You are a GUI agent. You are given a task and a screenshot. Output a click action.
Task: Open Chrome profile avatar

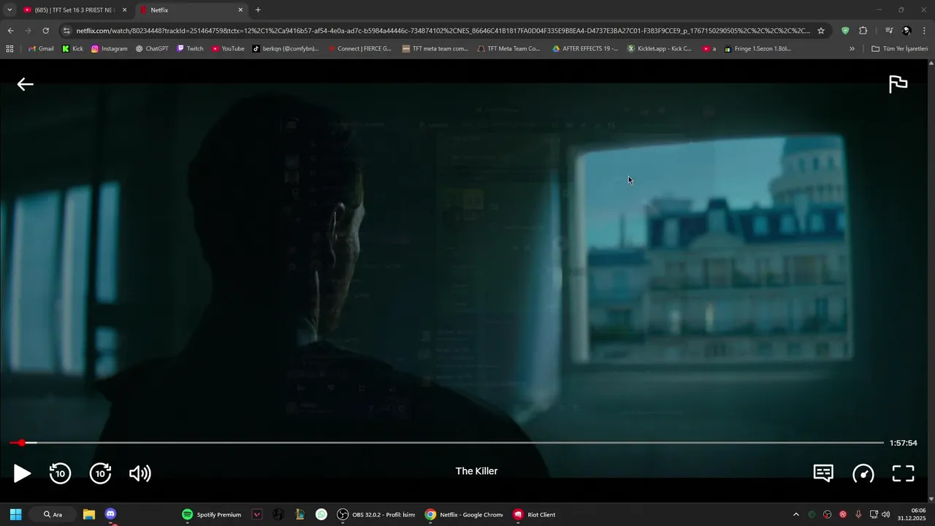[907, 31]
